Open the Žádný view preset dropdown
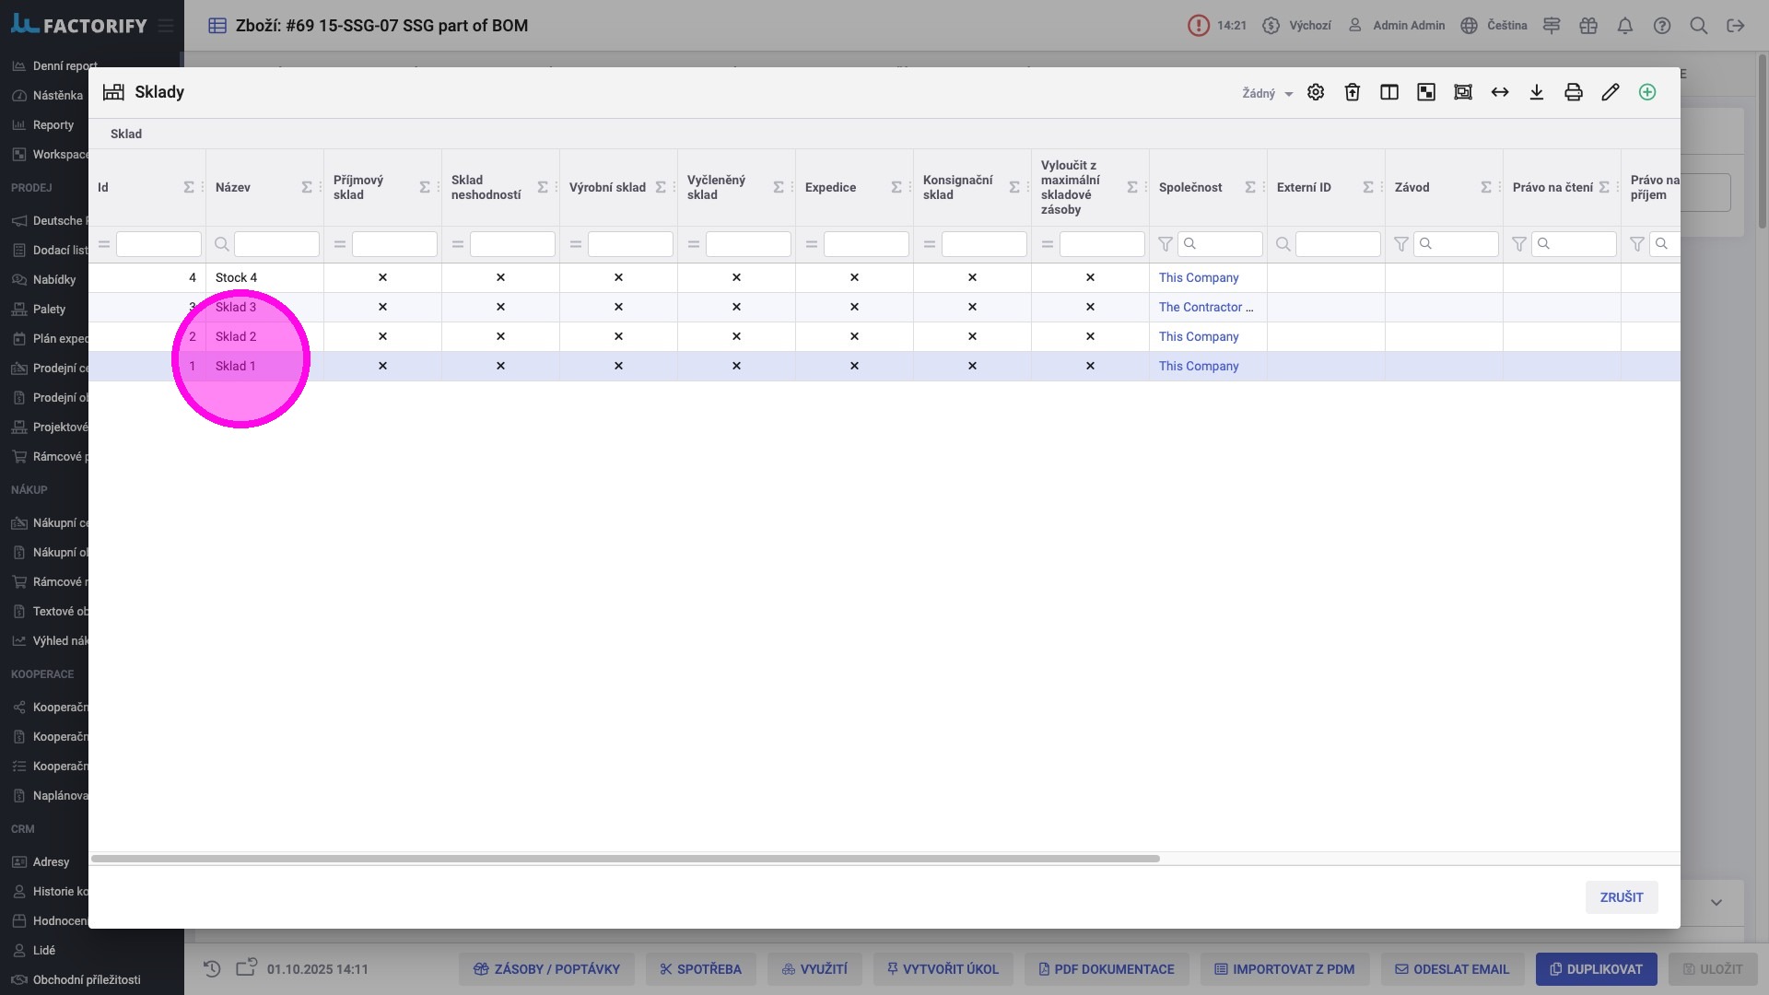1769x995 pixels. 1267,93
